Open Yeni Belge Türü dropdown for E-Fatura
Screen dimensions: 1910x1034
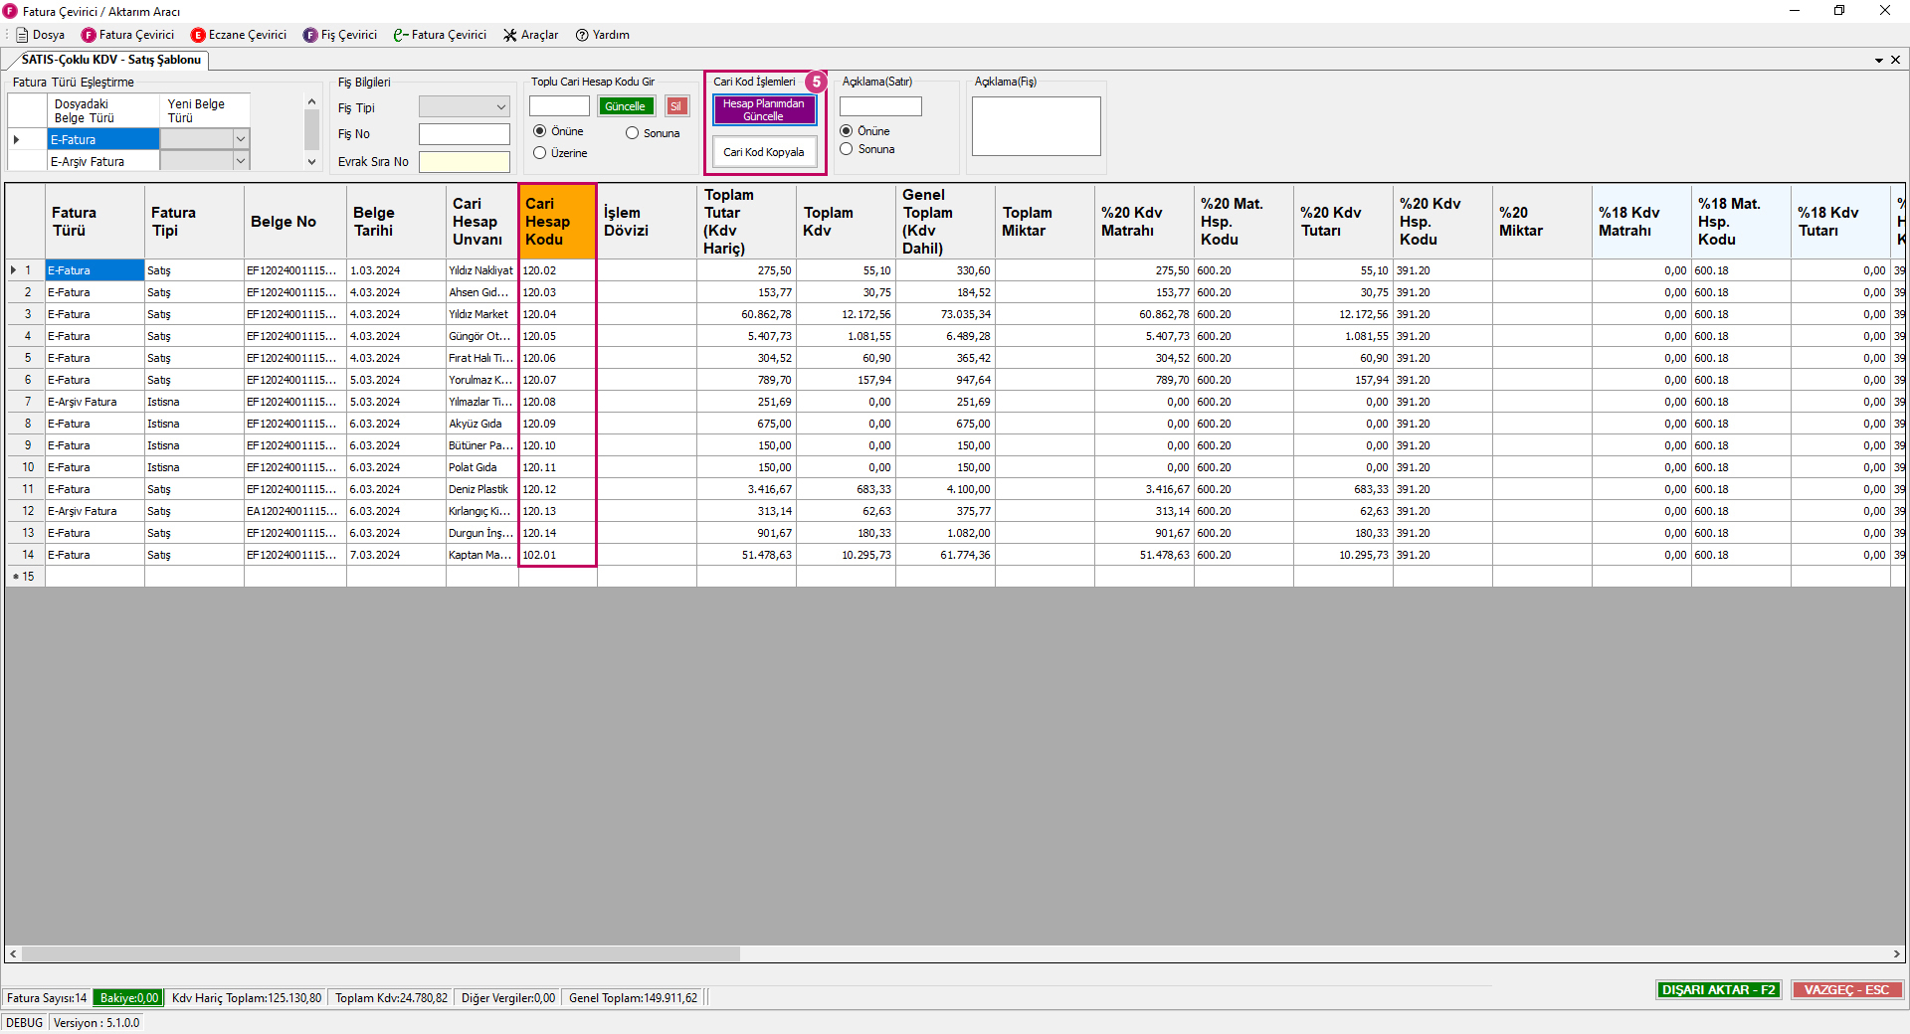point(240,139)
